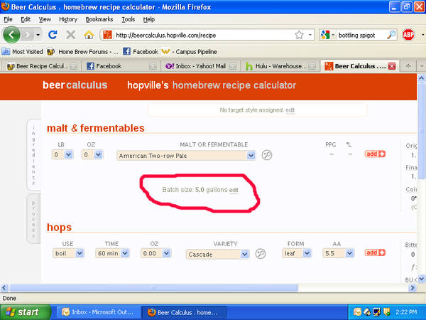The width and height of the screenshot is (426, 320).
Task: Click the forward navigation arrow
Action: [x=27, y=35]
